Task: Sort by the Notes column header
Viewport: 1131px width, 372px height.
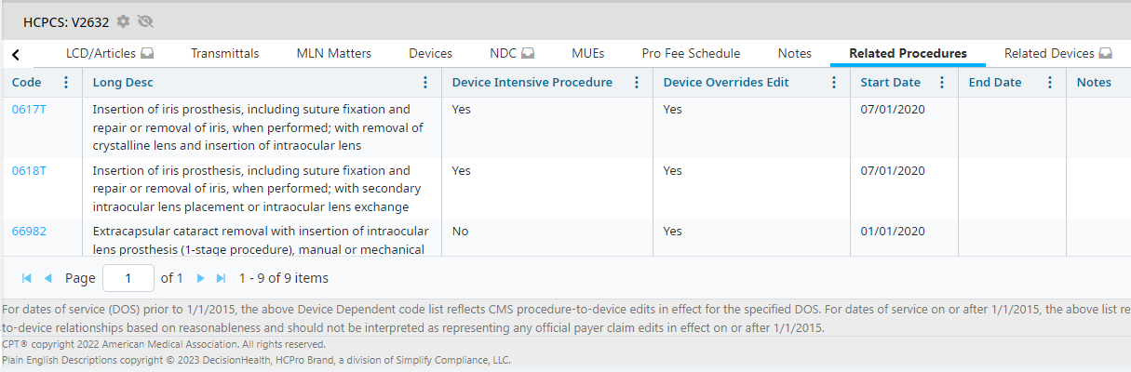Action: 1093,82
